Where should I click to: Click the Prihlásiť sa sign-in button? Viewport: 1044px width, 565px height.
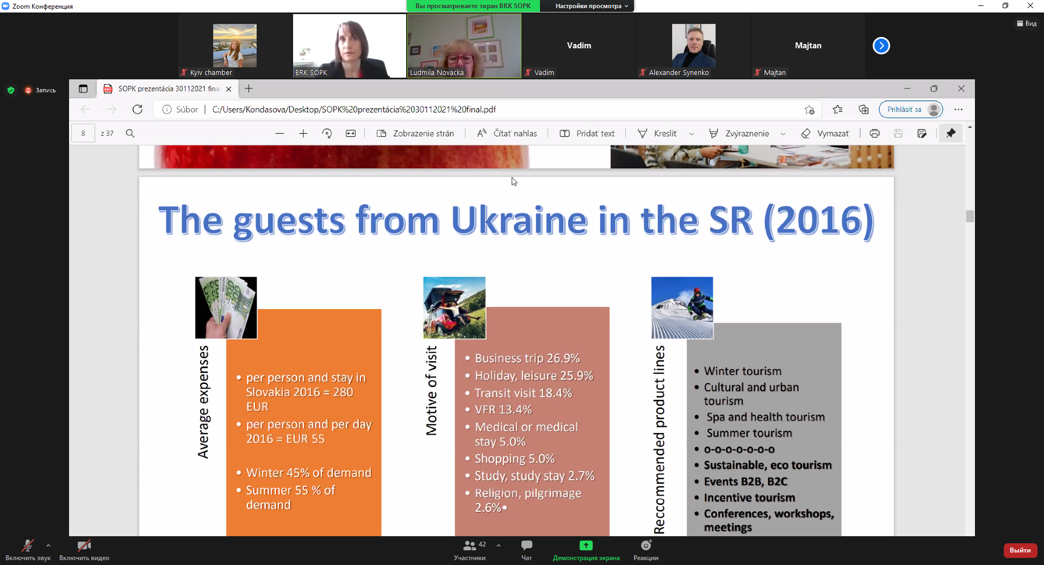pos(904,110)
